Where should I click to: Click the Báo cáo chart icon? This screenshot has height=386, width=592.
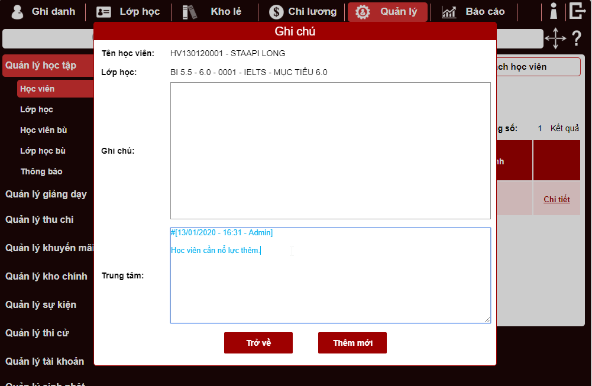[449, 12]
